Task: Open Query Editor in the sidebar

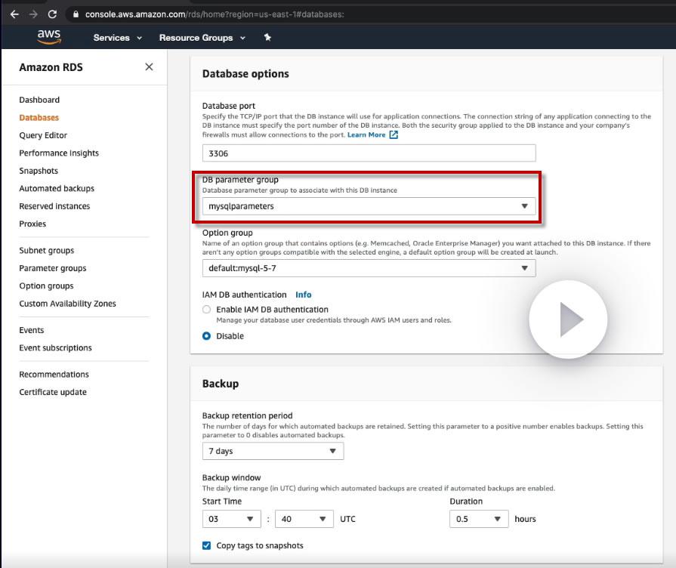Action: tap(43, 135)
